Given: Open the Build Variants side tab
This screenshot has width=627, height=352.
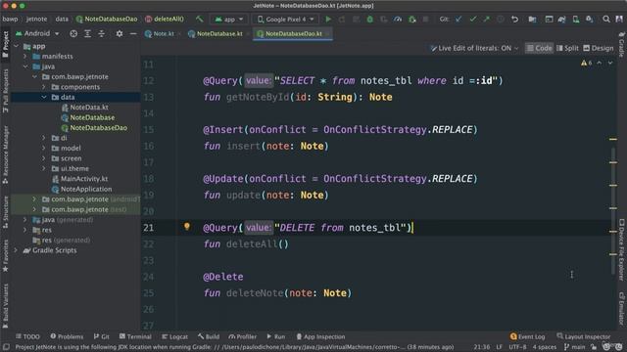Looking at the screenshot, I should tap(5, 306).
